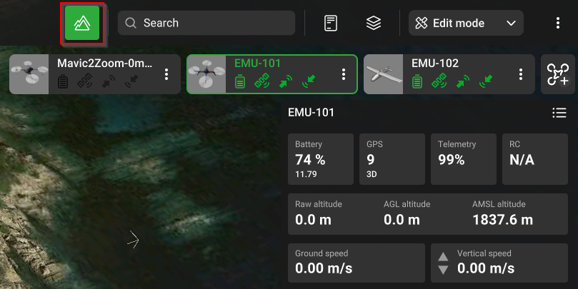The image size is (578, 289).
Task: Click the Mavic2Zoom quadcopter thumbnail image
Action: 29,74
